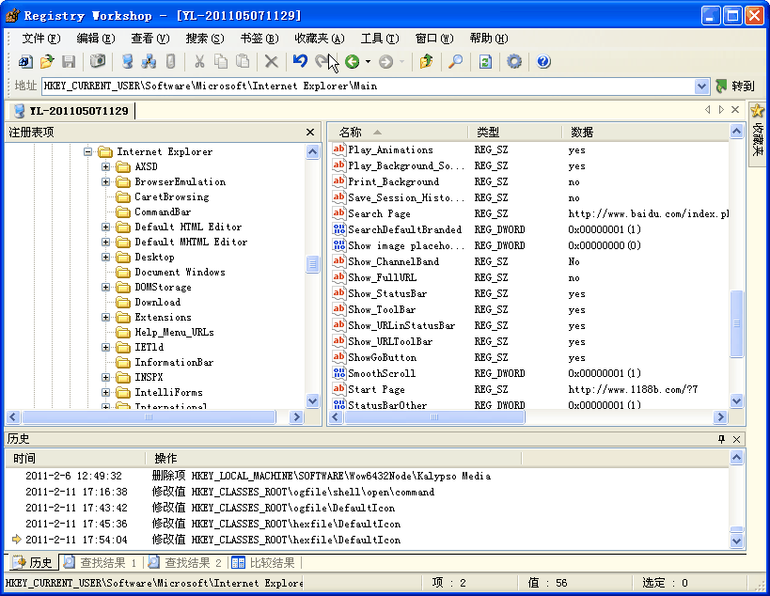Open the Find magnifier tool

pyautogui.click(x=455, y=62)
